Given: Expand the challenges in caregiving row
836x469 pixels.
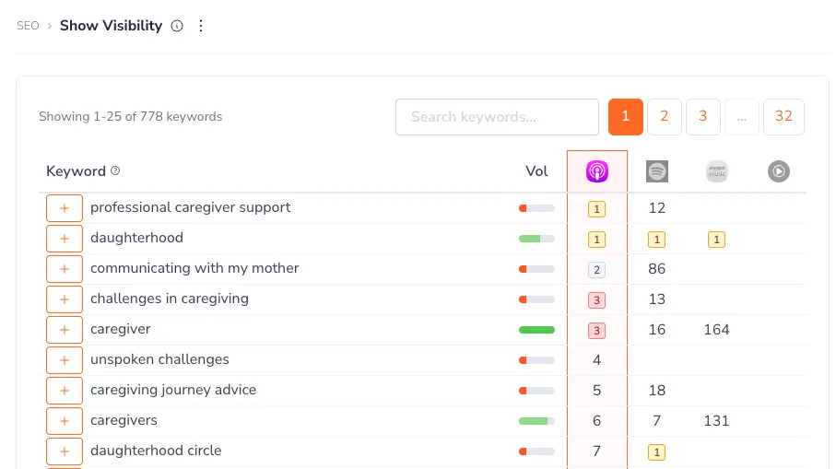Looking at the screenshot, I should [x=65, y=299].
